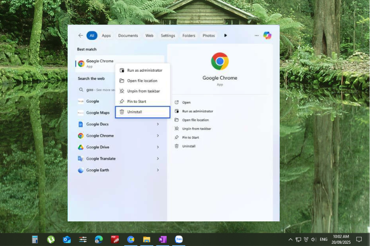The image size is (370, 246).
Task: Switch to the Folders filter tab
Action: coord(189,35)
